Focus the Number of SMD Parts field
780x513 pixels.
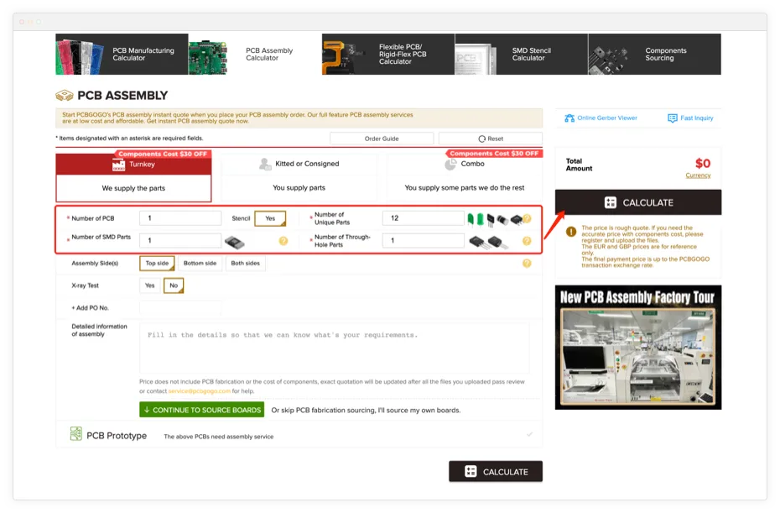(x=180, y=241)
